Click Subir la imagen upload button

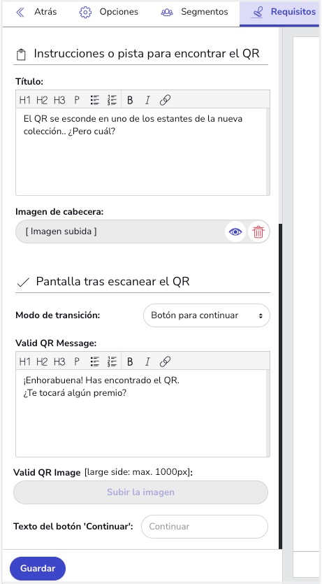(x=140, y=492)
